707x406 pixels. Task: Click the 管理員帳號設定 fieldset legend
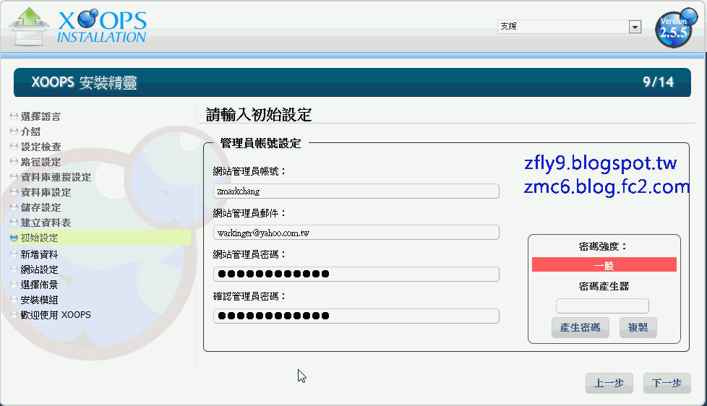click(x=261, y=143)
